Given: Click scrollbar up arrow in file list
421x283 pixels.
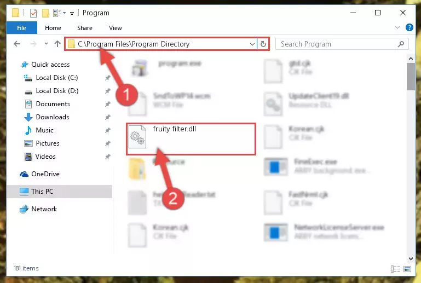Looking at the screenshot, I should point(411,58).
